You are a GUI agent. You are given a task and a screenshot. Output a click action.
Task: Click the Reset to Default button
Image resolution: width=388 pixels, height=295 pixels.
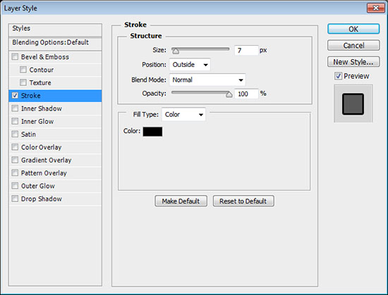click(x=243, y=201)
